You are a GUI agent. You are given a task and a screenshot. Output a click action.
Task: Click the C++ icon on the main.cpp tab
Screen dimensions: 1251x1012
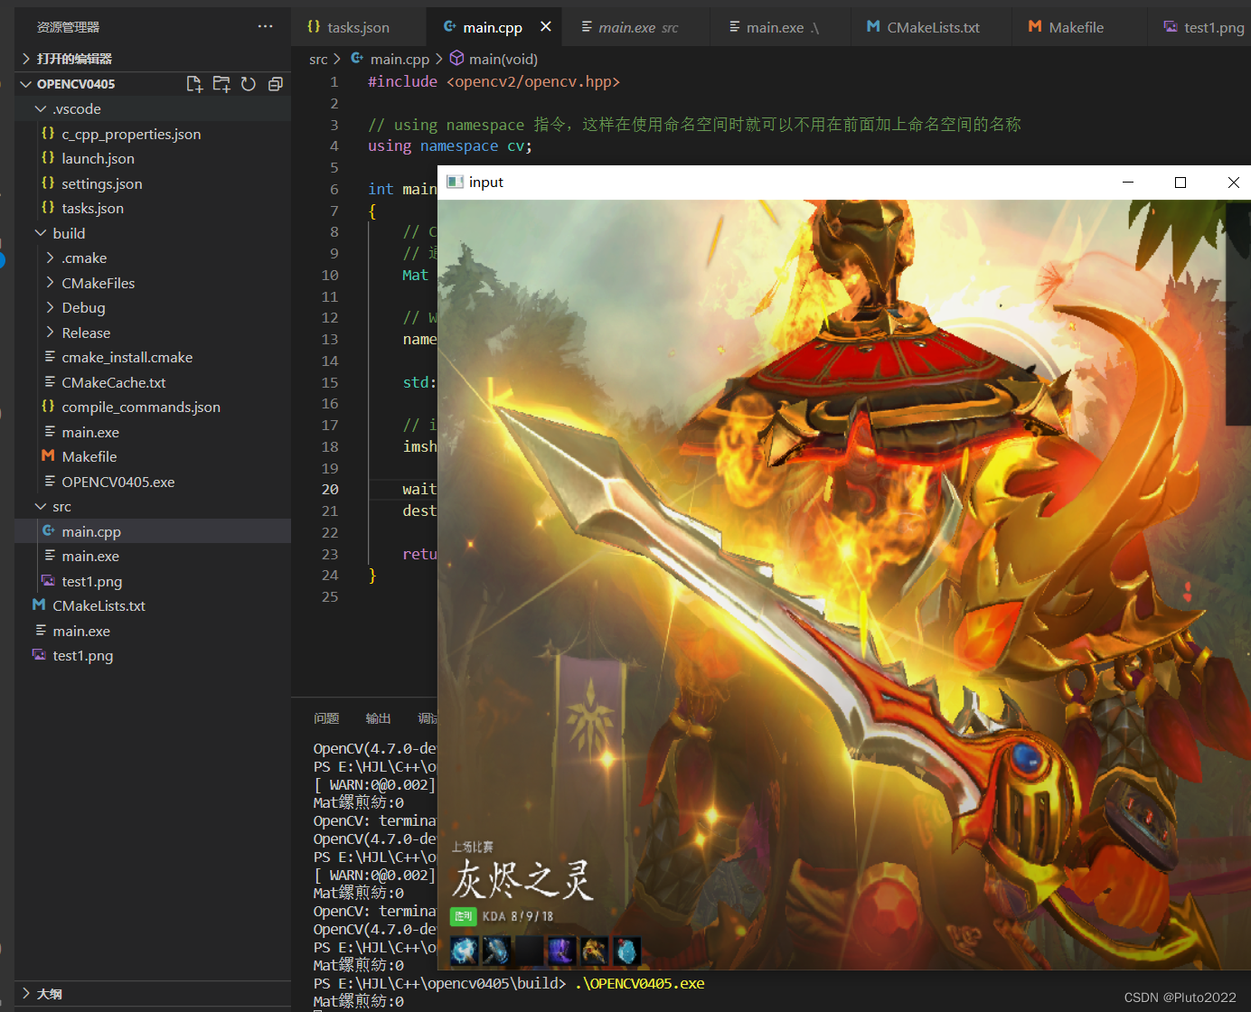(449, 26)
